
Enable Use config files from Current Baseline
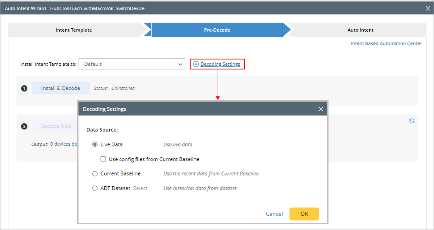[x=103, y=159]
